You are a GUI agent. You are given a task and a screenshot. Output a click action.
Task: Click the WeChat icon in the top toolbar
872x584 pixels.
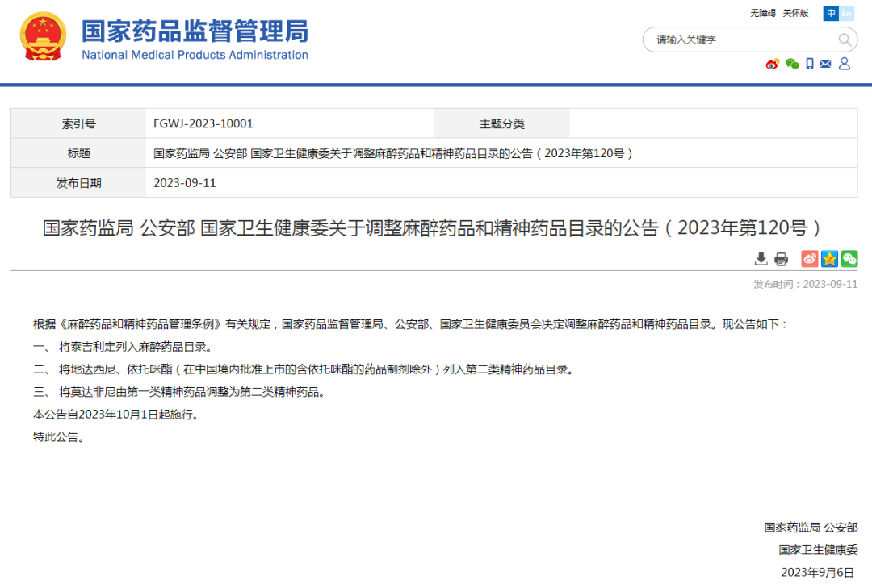(x=791, y=63)
